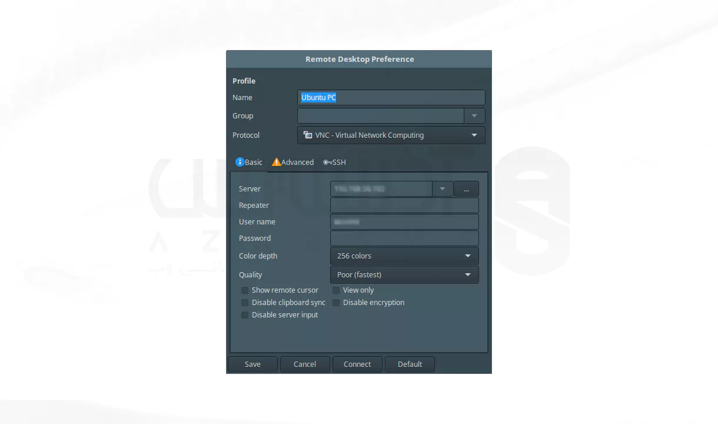Click the Cancel button

click(x=305, y=364)
